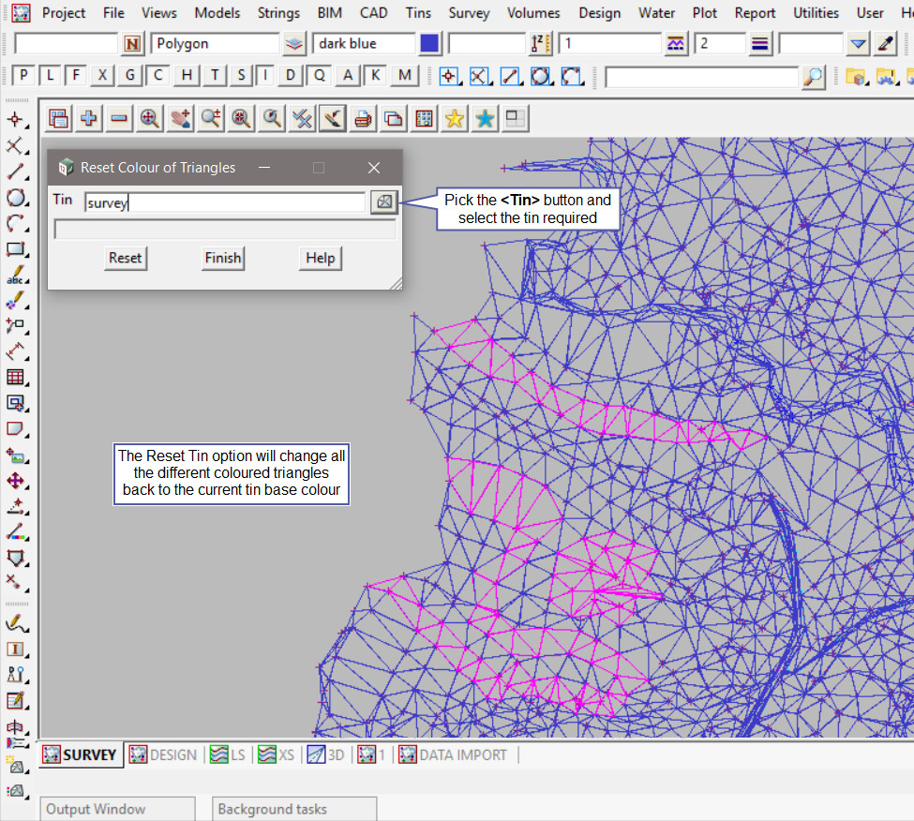Toggle the G grid snap button
Viewport: 914px width, 821px height.
(129, 76)
